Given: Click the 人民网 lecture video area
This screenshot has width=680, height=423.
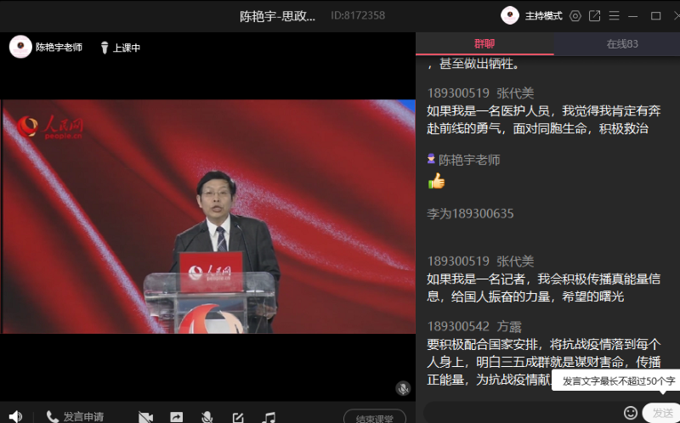Looking at the screenshot, I should [x=207, y=217].
